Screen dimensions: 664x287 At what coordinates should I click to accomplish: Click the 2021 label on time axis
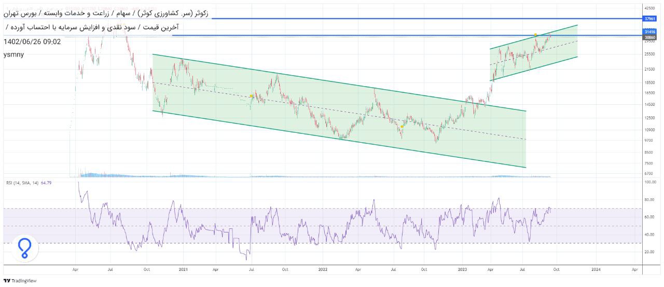(x=183, y=270)
